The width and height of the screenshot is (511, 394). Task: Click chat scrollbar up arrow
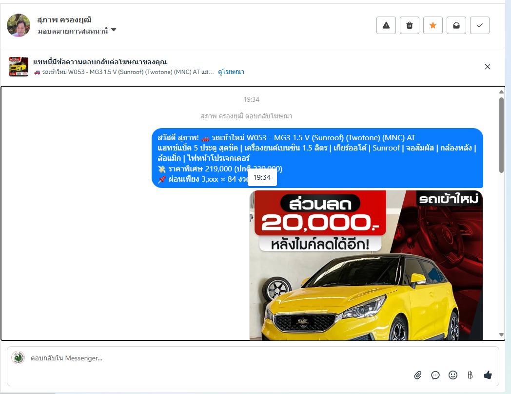502,92
